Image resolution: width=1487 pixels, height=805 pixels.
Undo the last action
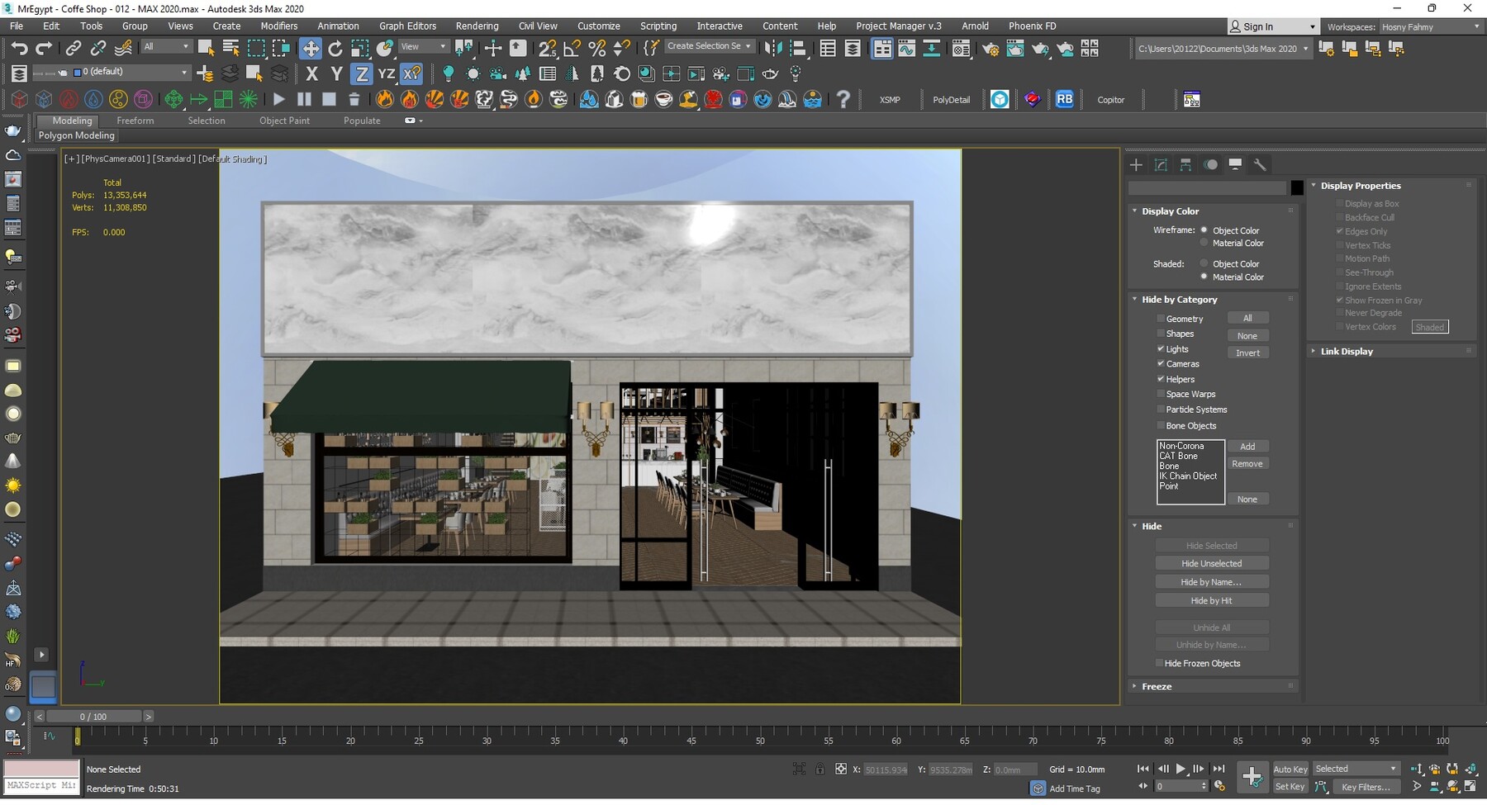point(20,48)
